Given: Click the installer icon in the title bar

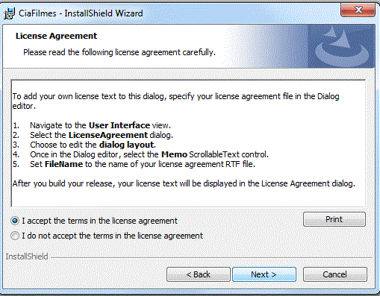Looking at the screenshot, I should pyautogui.click(x=9, y=13).
